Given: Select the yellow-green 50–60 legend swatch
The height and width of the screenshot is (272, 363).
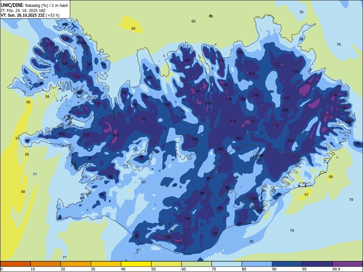Looking at the screenshot, I should (x=166, y=264).
